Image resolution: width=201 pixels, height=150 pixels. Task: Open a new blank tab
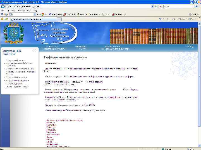tap(59, 19)
